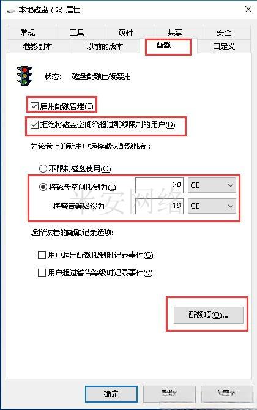Select the 不限制磁盘使用 radio button

pos(43,169)
